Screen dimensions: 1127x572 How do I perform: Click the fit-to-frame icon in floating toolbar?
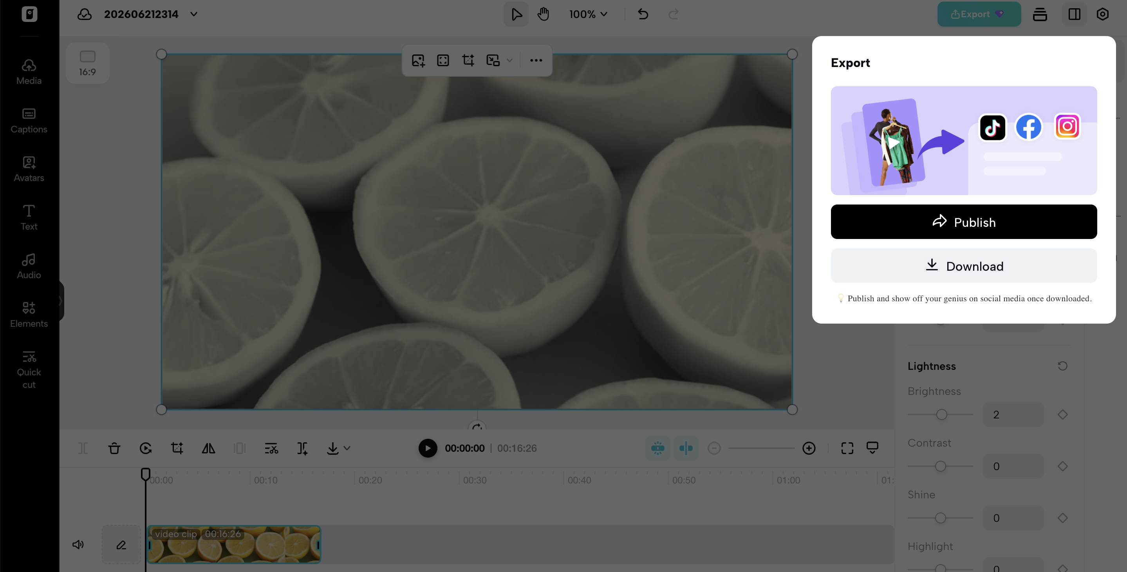click(x=443, y=60)
